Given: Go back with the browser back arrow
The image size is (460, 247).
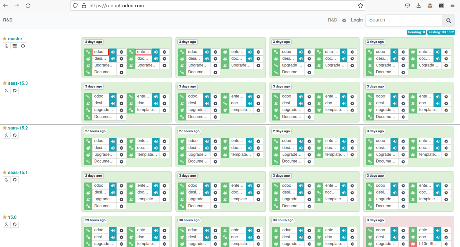Looking at the screenshot, I should 5,5.
